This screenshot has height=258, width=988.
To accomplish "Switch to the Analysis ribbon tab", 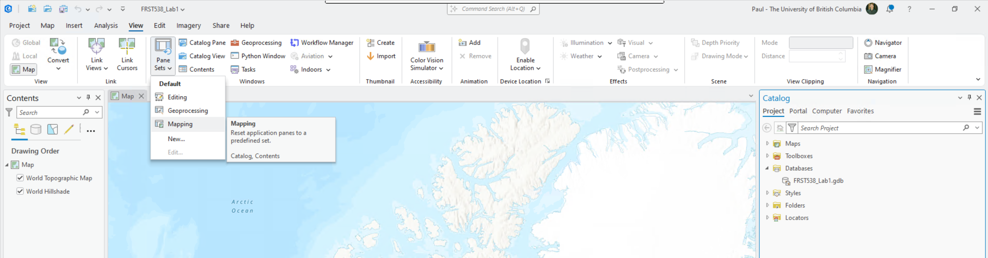I will tap(106, 25).
